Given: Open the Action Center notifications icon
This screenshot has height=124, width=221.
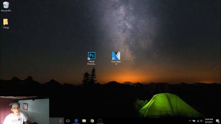Looking at the screenshot, I should (218, 121).
